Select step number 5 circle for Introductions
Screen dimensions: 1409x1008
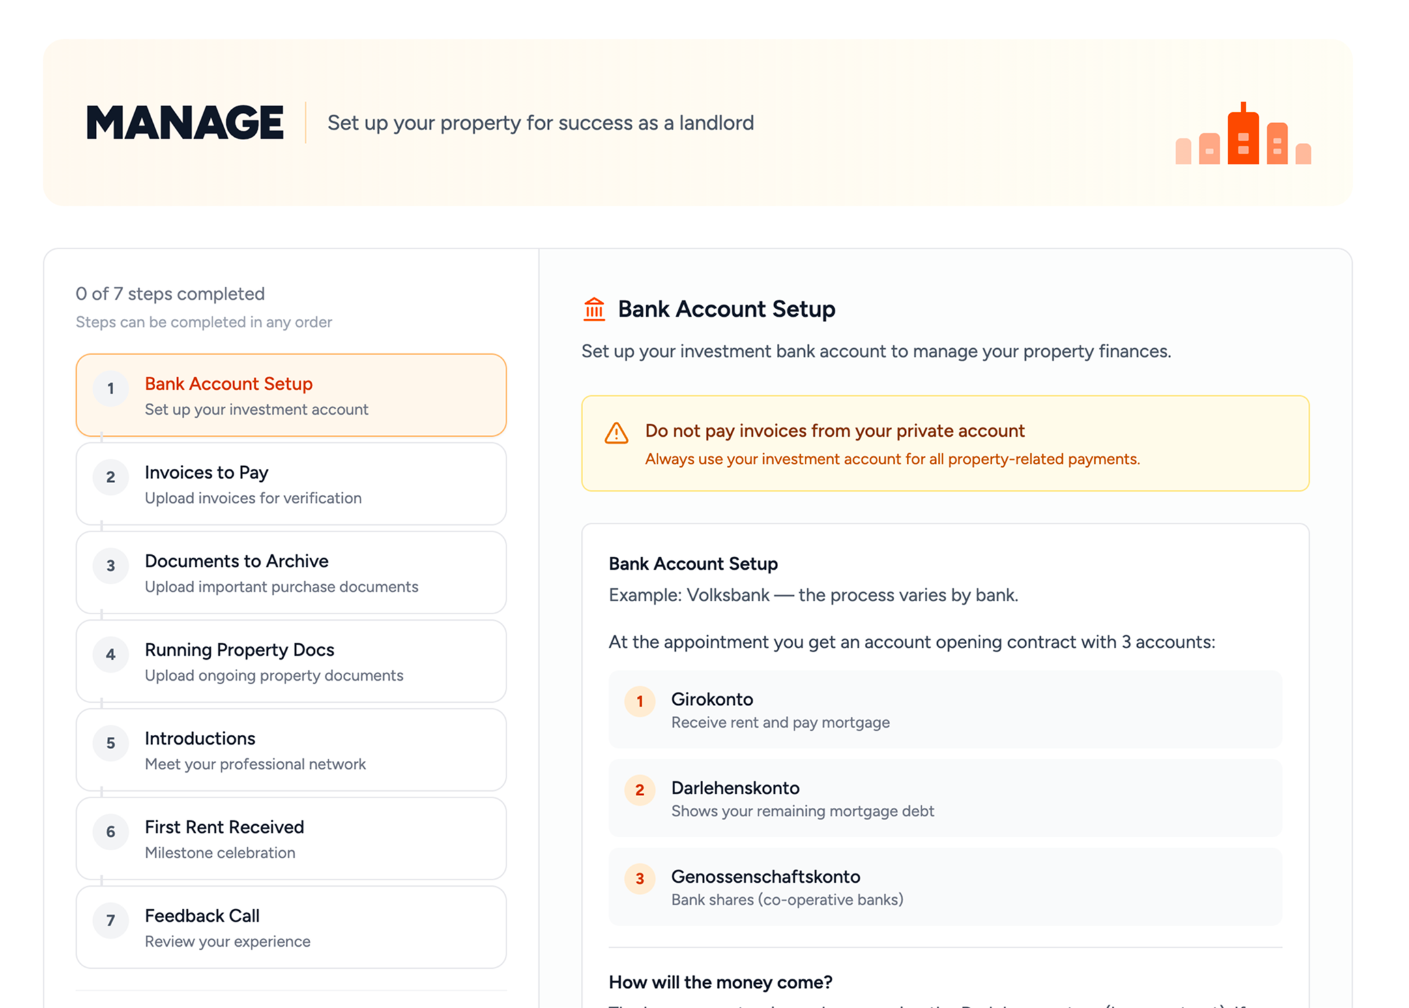pyautogui.click(x=111, y=743)
